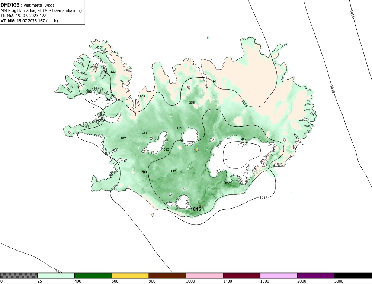This screenshot has width=372, height=284.
Task: Click the '1018' isobar label in northeast Iceland
Action: pyautogui.click(x=245, y=104)
